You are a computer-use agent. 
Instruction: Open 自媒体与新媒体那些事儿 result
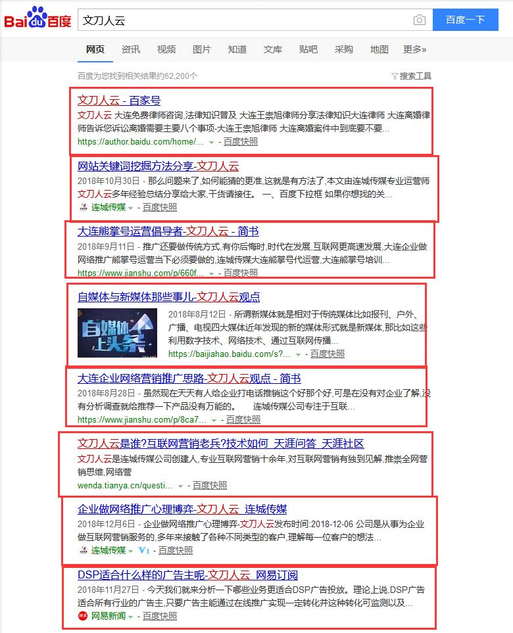click(169, 297)
